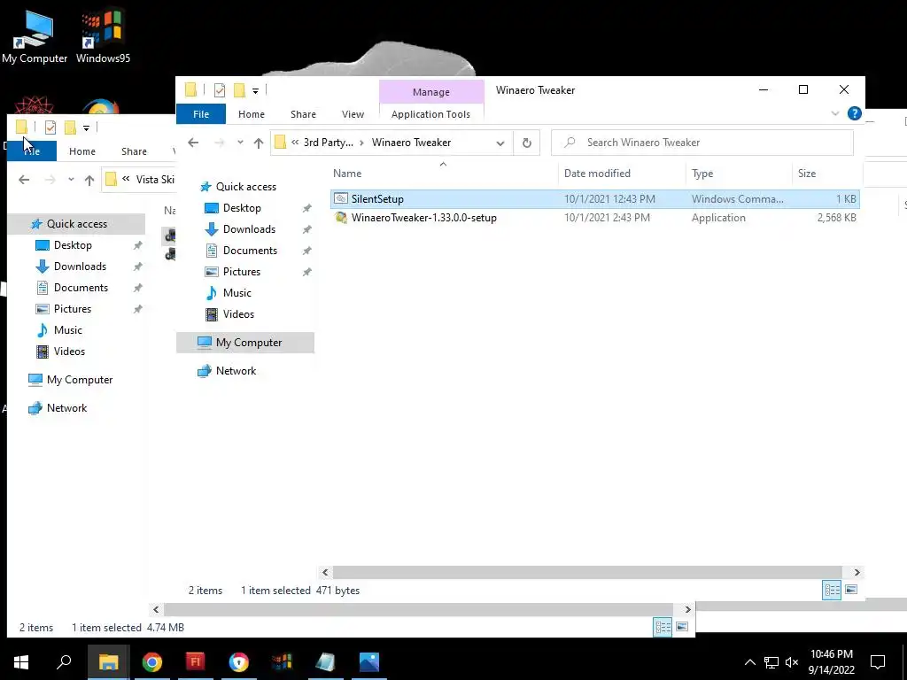Switch to Details view in the Vista window

pyautogui.click(x=663, y=628)
